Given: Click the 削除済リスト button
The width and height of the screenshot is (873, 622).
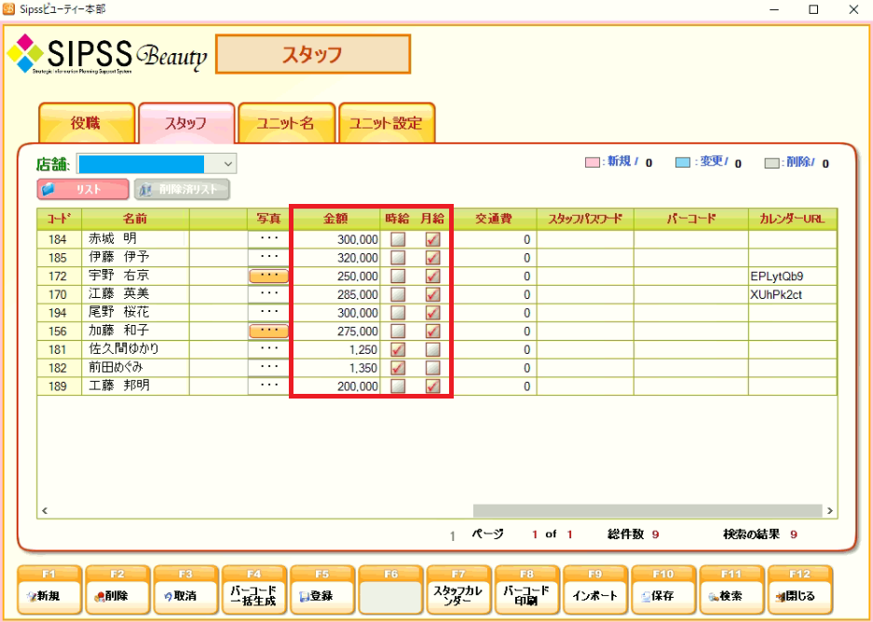Looking at the screenshot, I should [182, 189].
